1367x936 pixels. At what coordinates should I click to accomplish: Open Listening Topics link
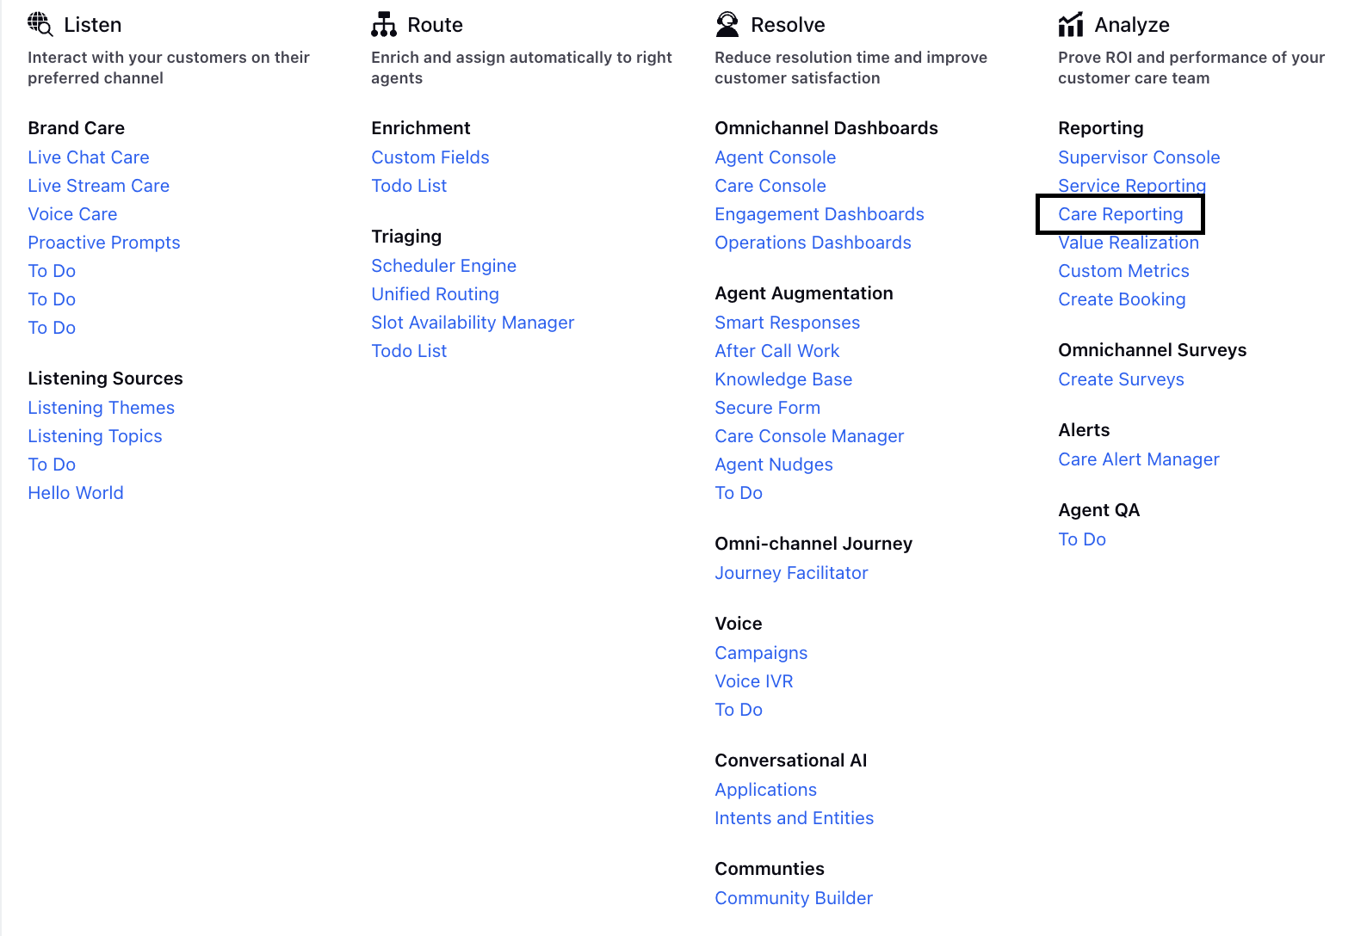[x=95, y=436]
